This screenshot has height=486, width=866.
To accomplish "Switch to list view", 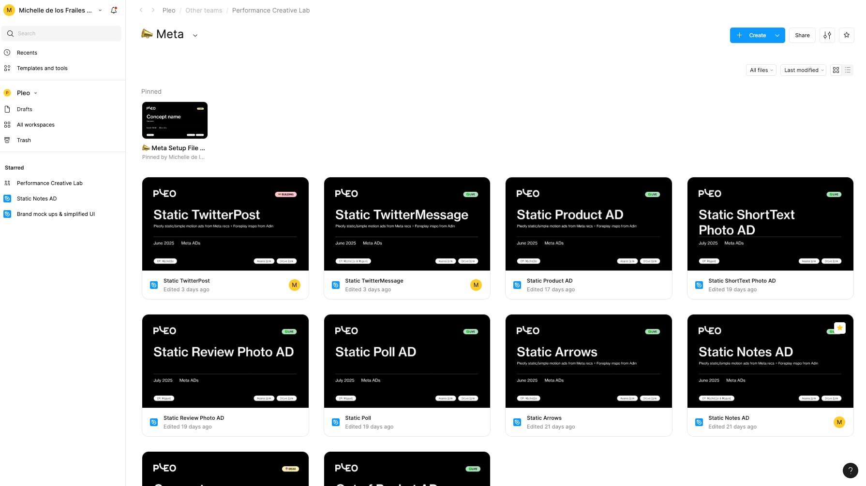I will [848, 70].
